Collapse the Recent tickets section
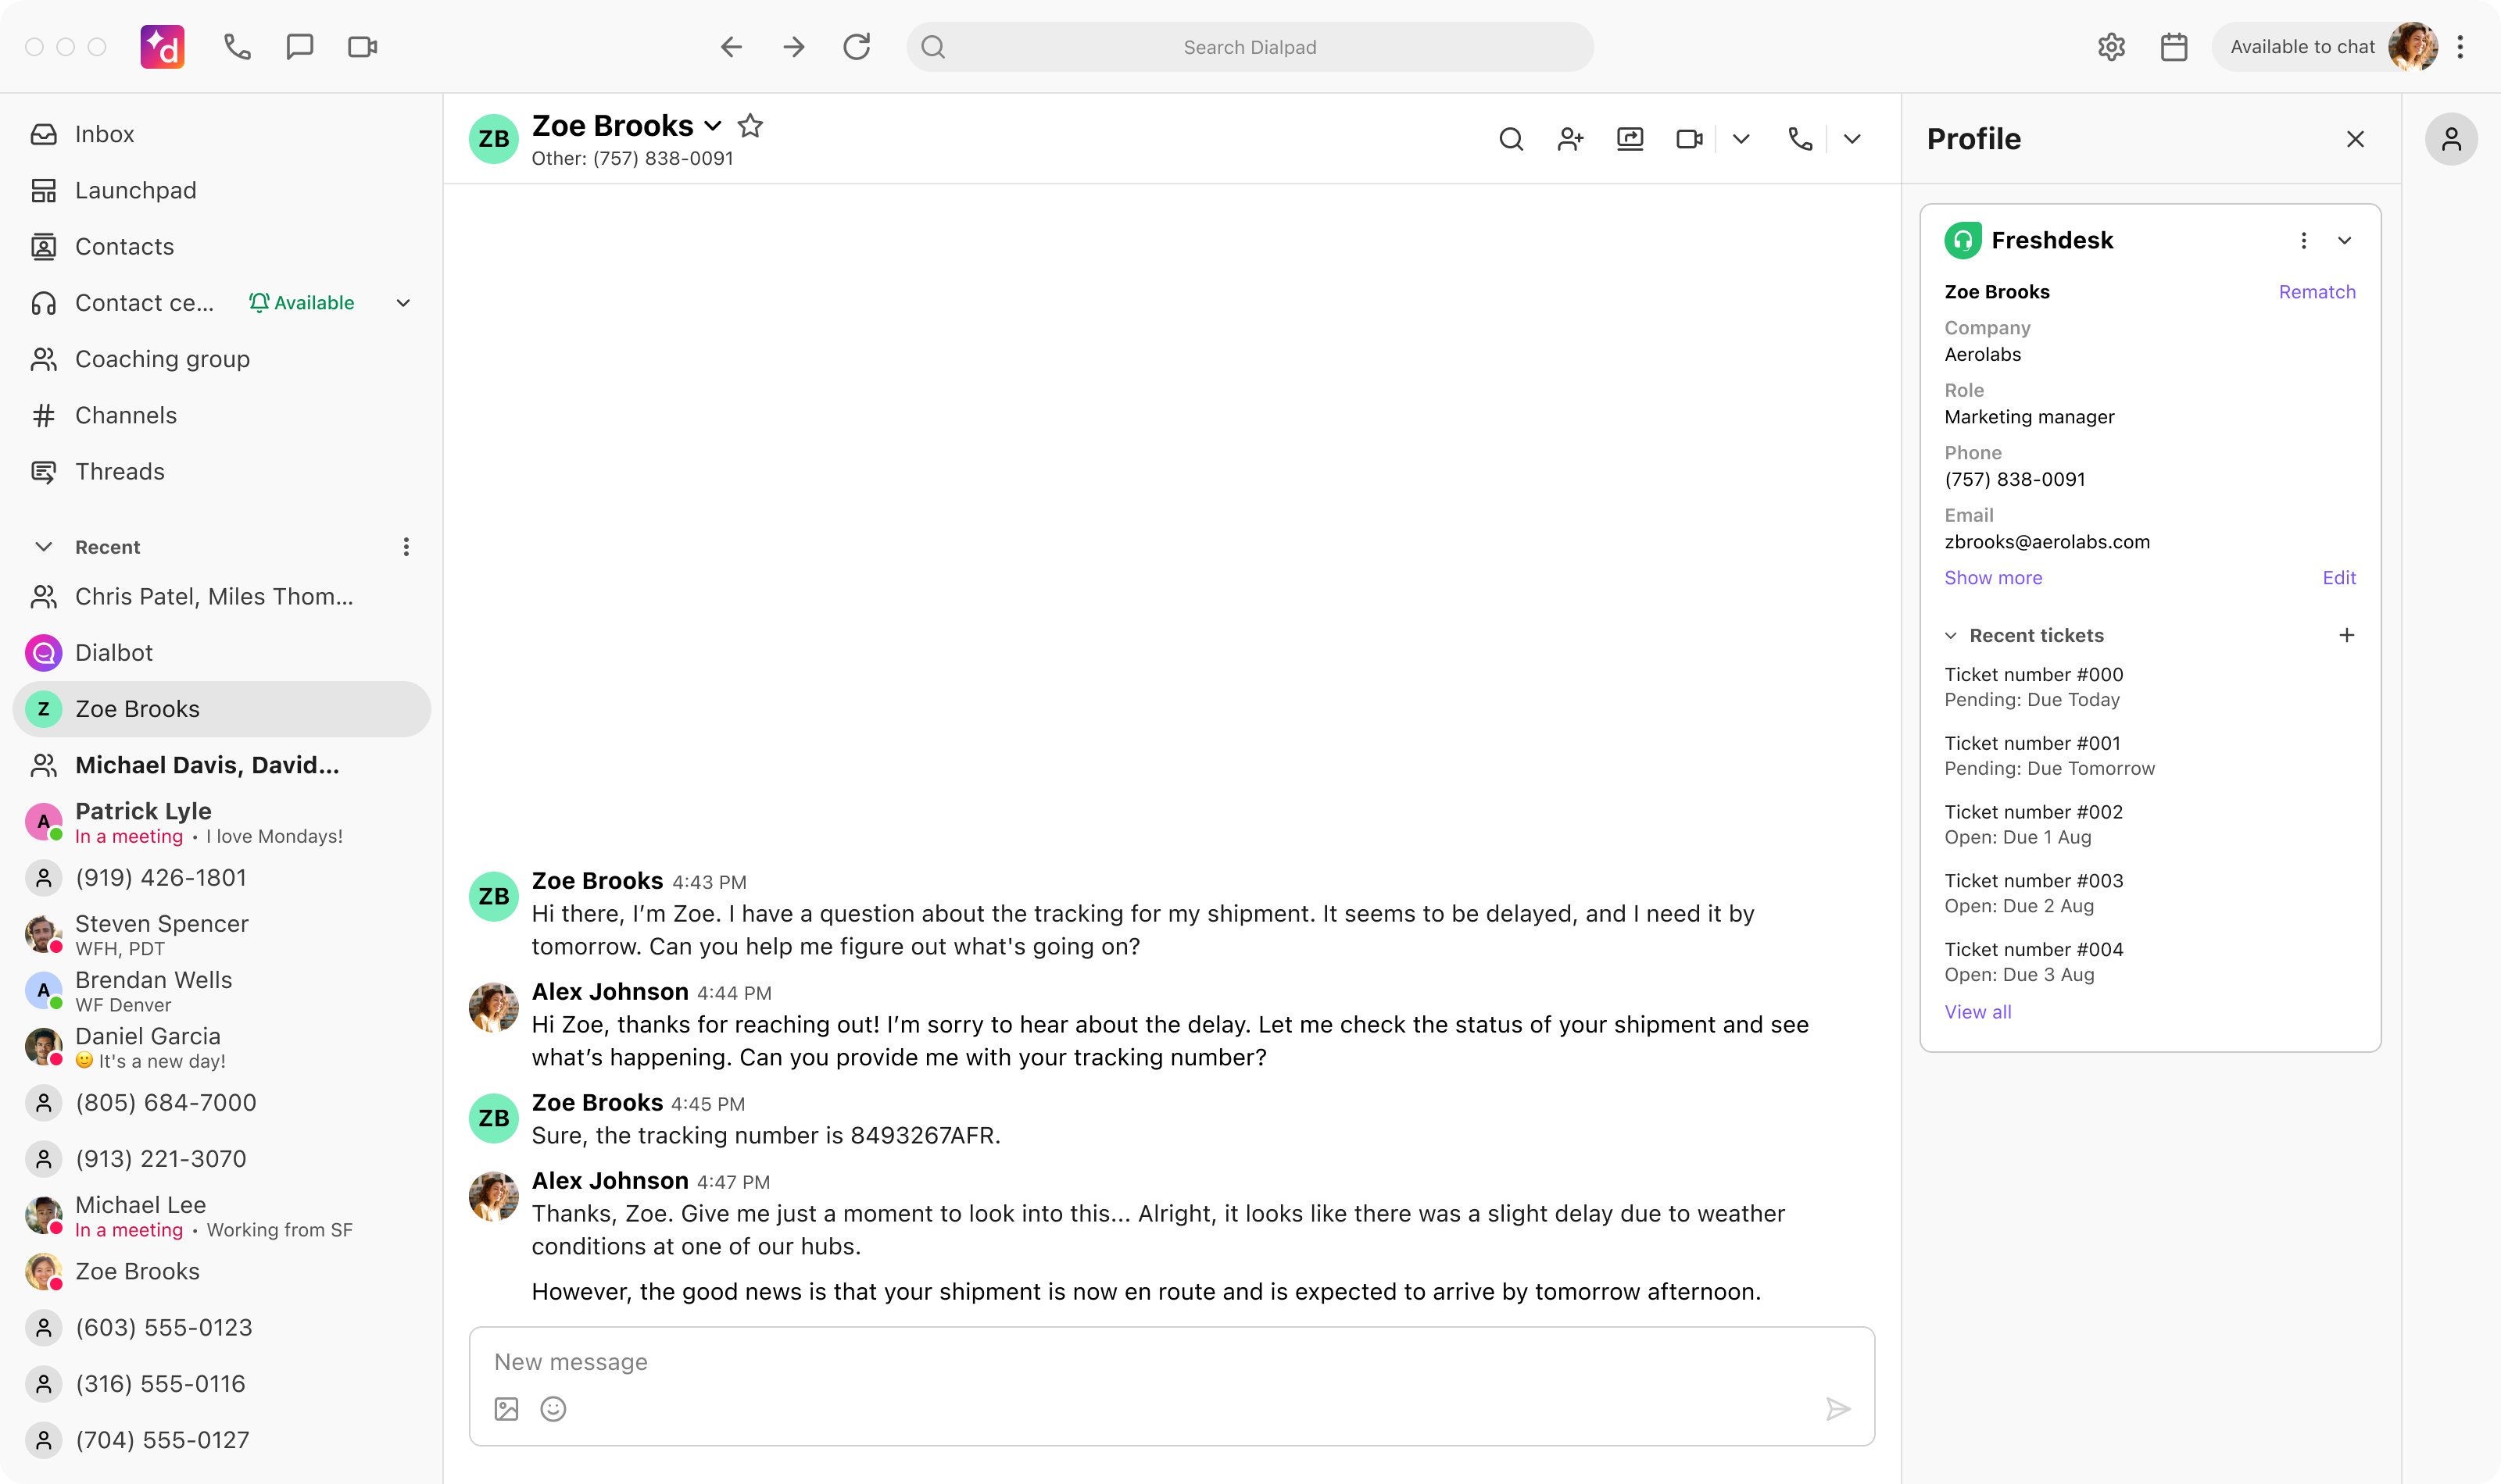Screen dimensions: 2501x1484 [x=1952, y=635]
